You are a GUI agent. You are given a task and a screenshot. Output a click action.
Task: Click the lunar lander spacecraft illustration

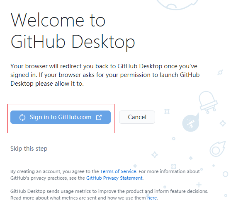tap(208, 102)
